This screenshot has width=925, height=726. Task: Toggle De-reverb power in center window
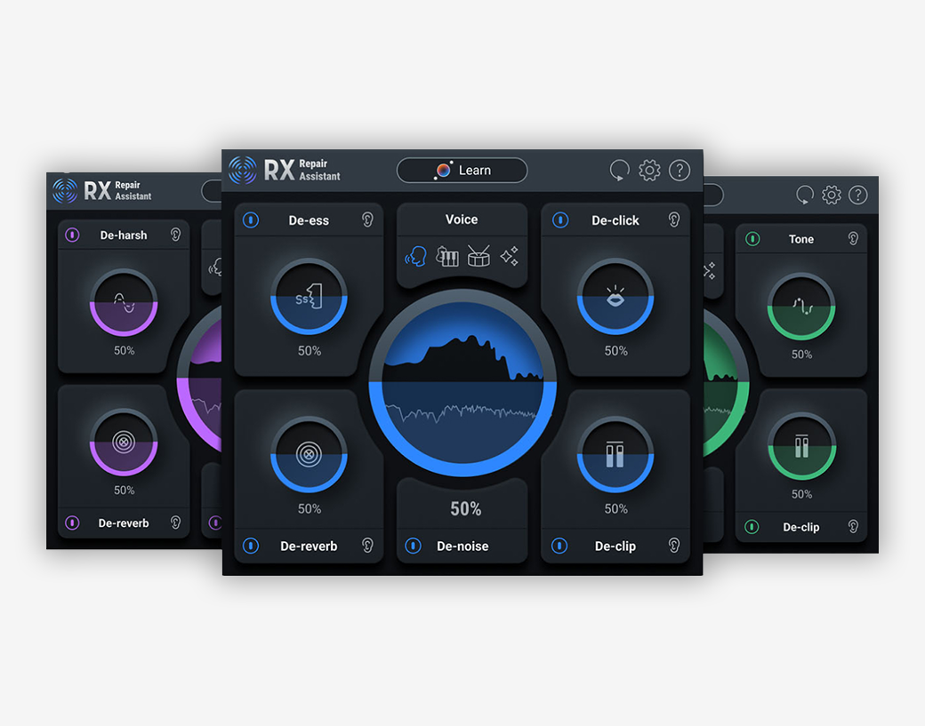[251, 546]
